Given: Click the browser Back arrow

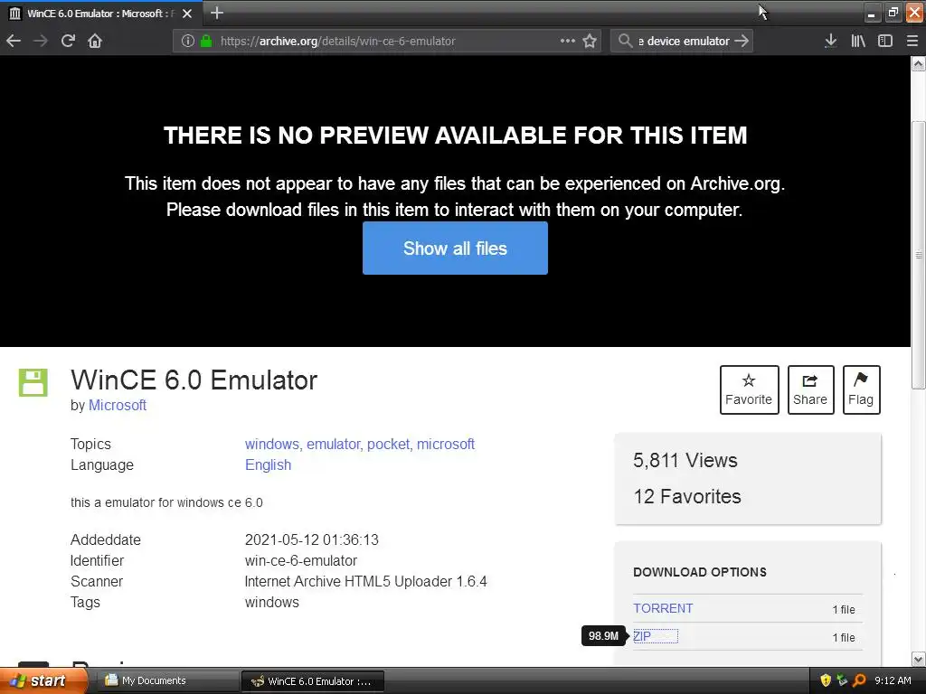Looking at the screenshot, I should [14, 41].
